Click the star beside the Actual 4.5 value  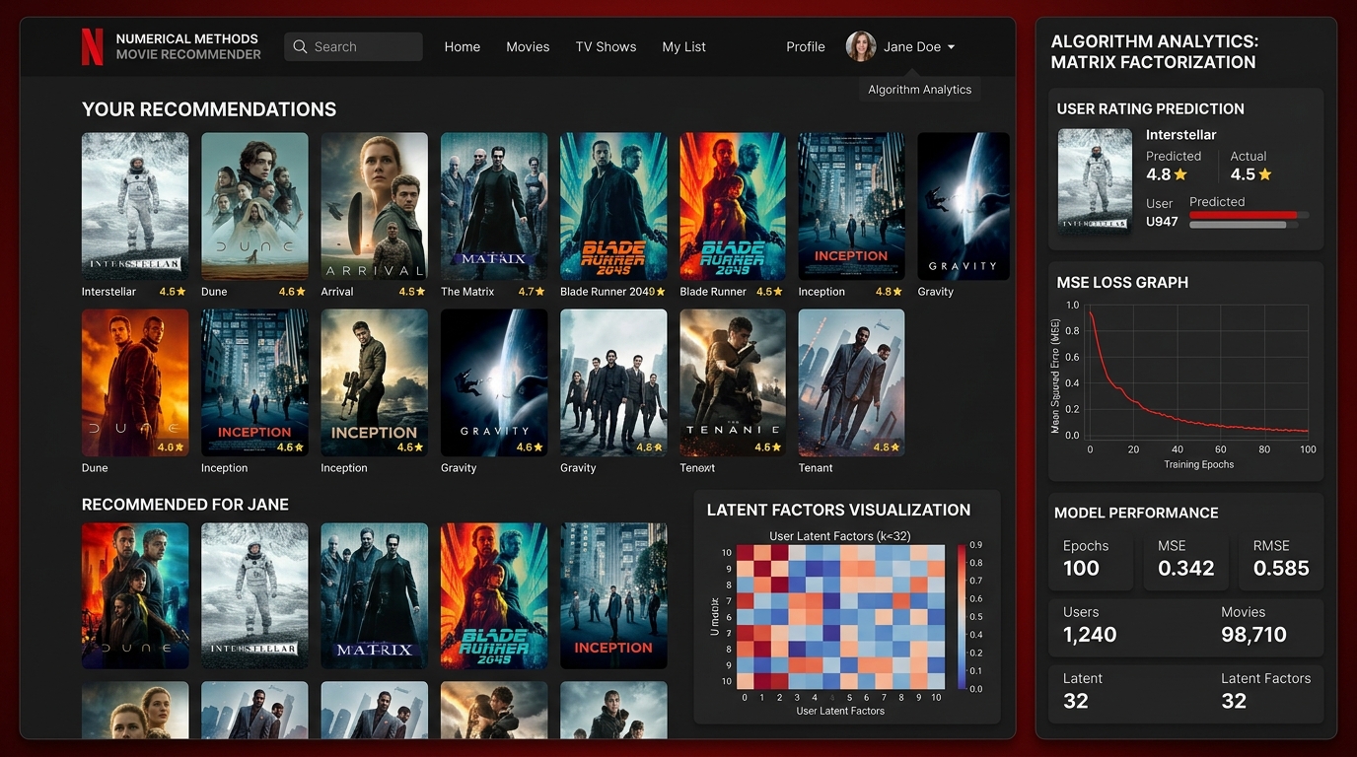pyautogui.click(x=1265, y=174)
